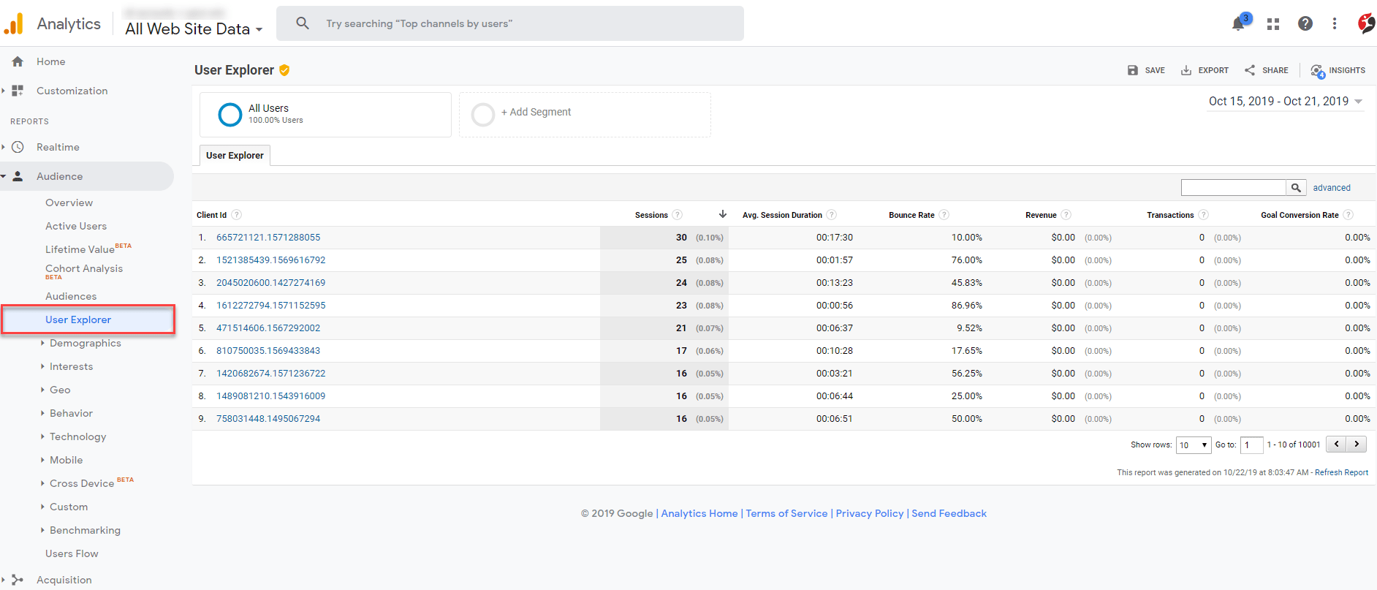This screenshot has width=1377, height=590.
Task: Click the Audience person icon
Action: [18, 176]
